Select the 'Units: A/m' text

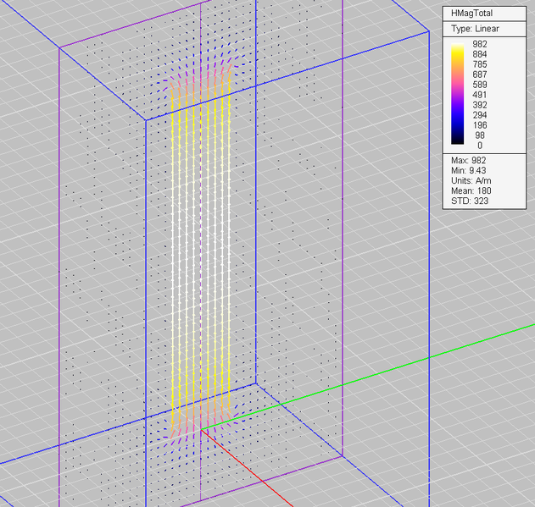click(471, 180)
